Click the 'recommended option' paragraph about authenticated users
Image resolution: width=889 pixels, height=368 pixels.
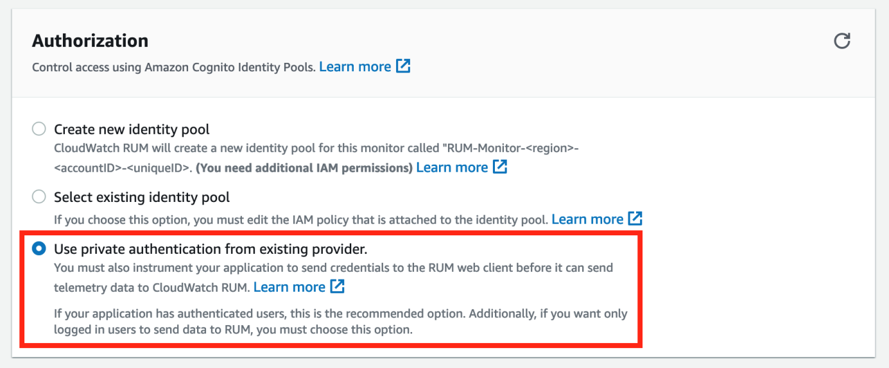[340, 322]
